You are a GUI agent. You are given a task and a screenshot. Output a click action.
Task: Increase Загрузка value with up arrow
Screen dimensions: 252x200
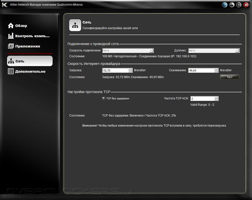pyautogui.click(x=130, y=69)
